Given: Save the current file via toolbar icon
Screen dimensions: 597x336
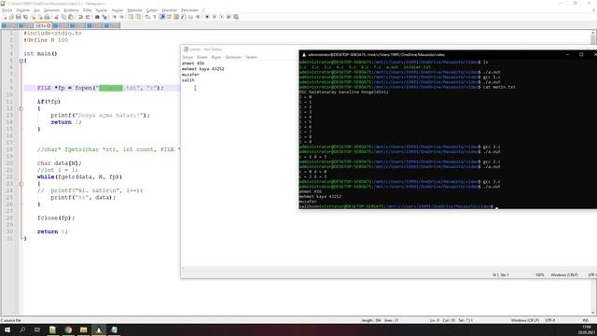Looking at the screenshot, I should 19,17.
